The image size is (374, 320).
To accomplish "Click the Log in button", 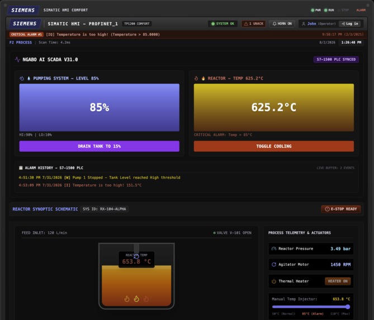I will point(349,24).
